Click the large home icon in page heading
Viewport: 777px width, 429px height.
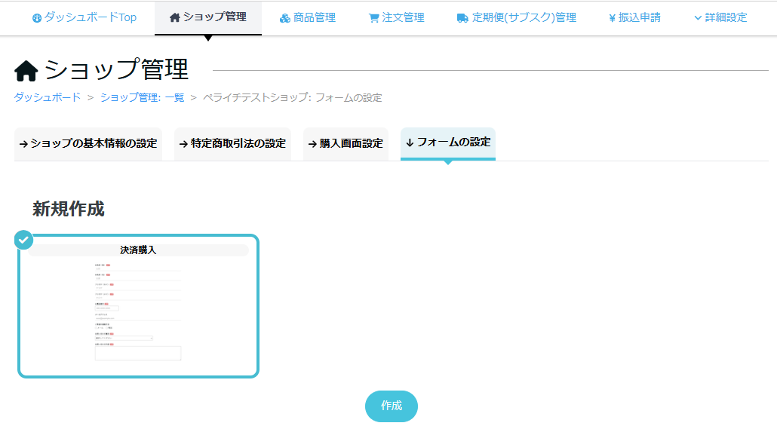26,70
